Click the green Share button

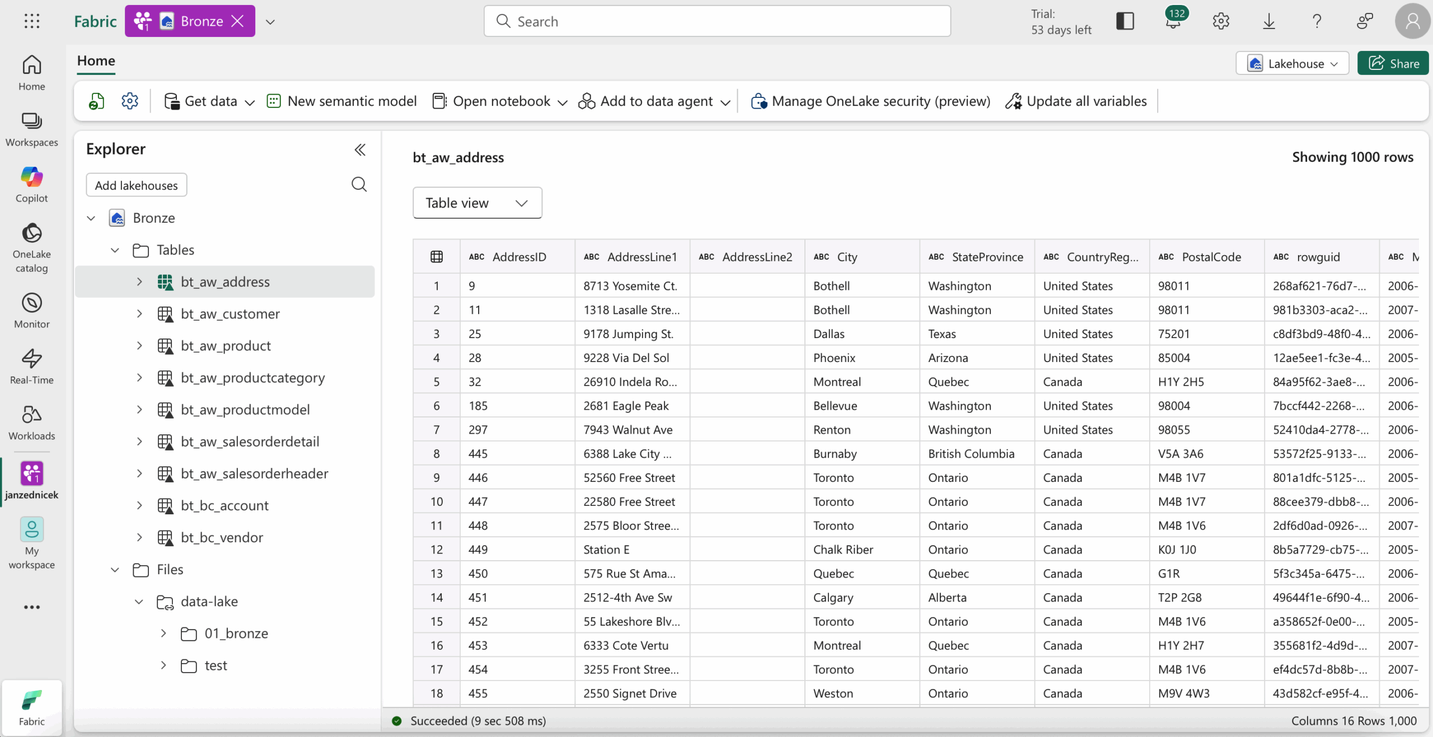[x=1393, y=63]
